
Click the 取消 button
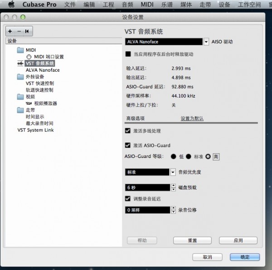coord(208,257)
